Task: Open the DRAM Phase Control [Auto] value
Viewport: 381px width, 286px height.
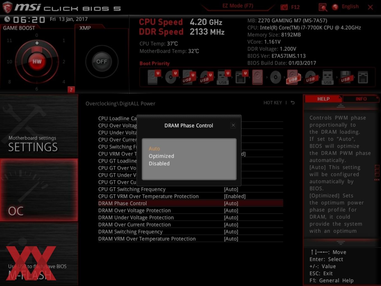Action: (231, 203)
